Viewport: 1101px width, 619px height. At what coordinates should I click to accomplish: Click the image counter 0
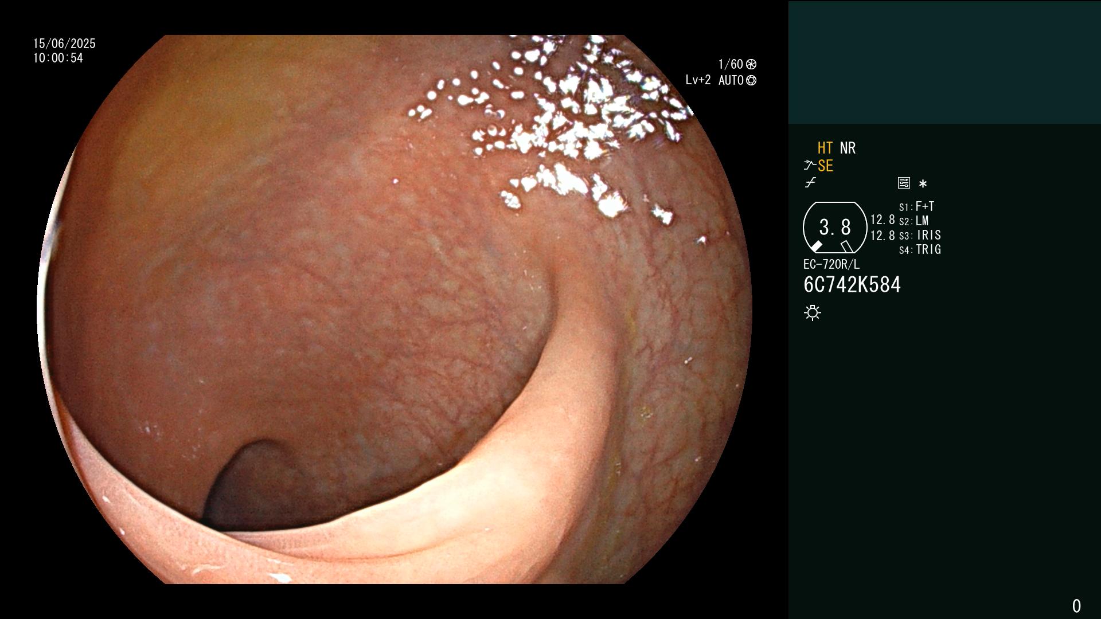[1076, 606]
